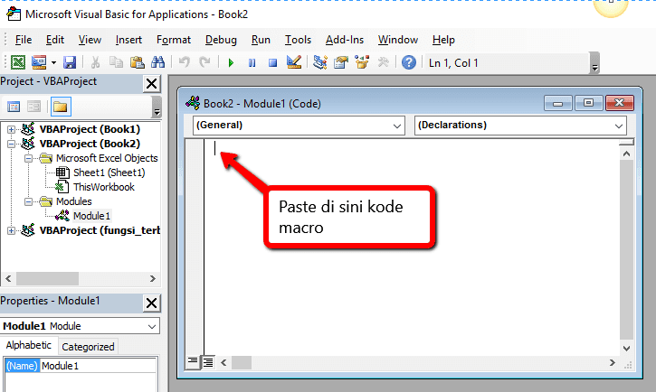Open Project pane toolbar options arrow
The image size is (656, 392).
(157, 107)
